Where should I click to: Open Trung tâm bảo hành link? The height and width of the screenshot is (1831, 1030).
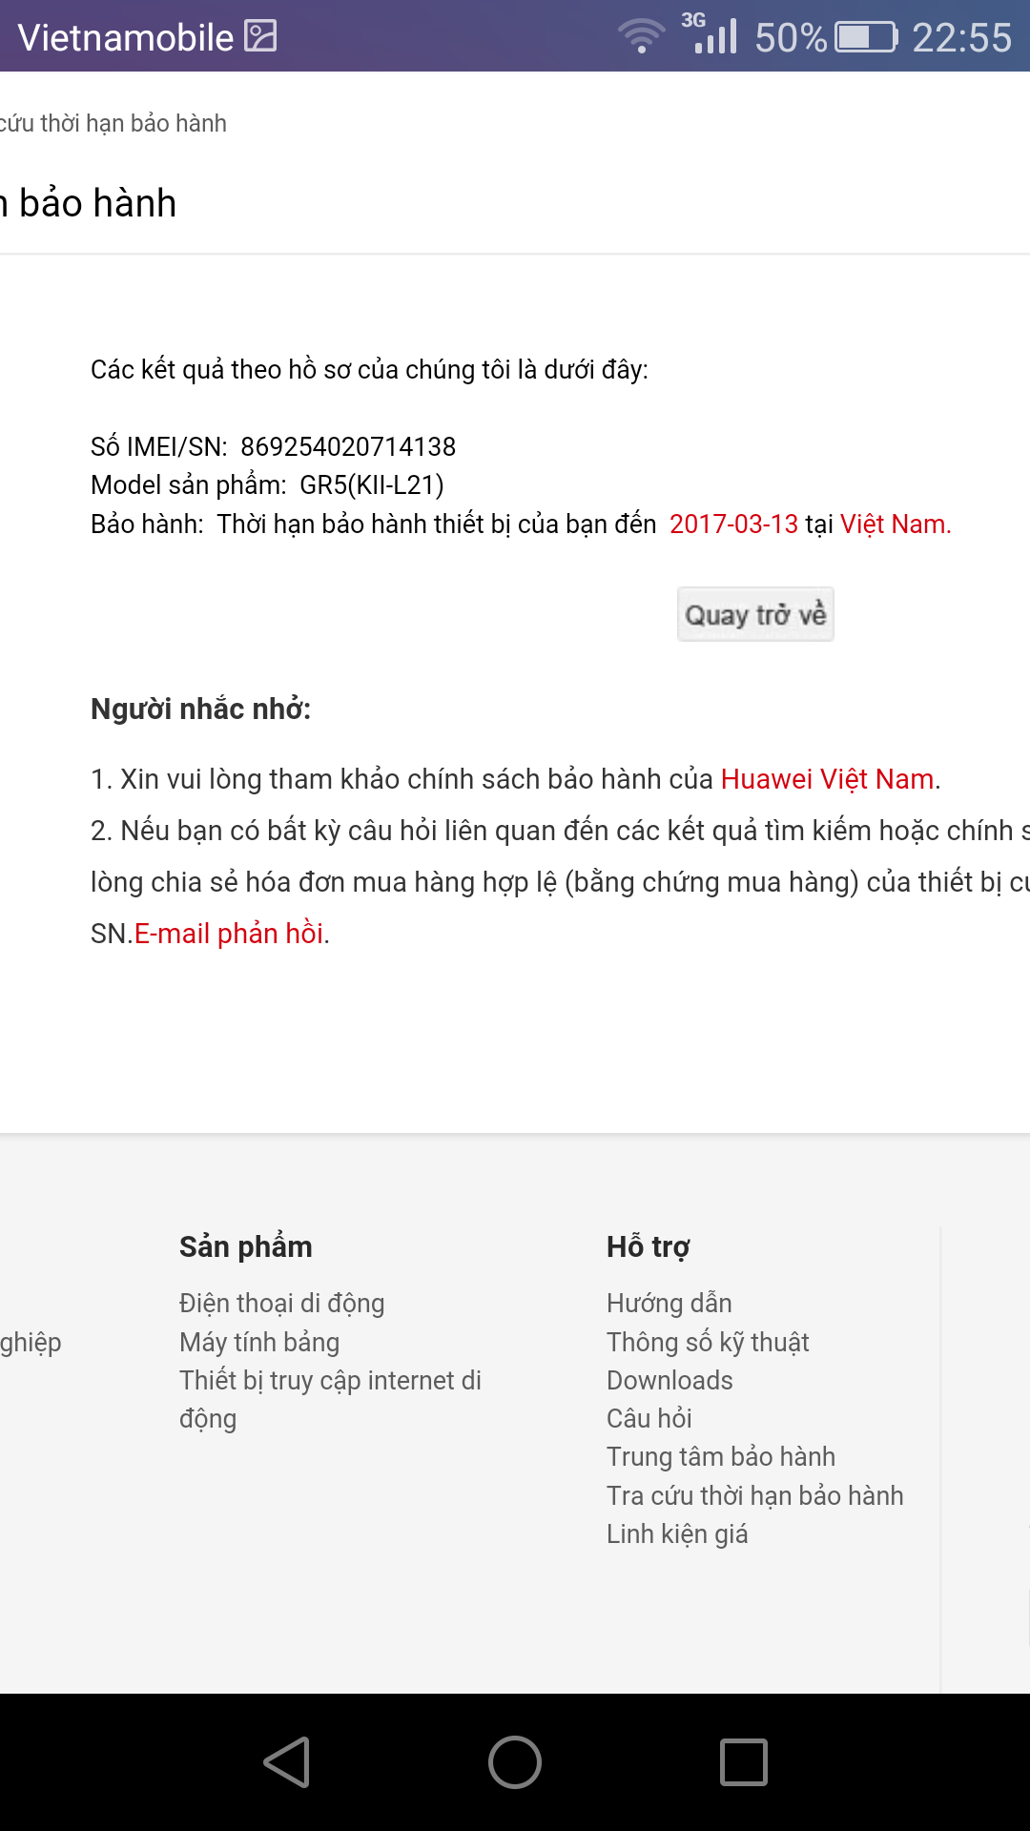[721, 1457]
